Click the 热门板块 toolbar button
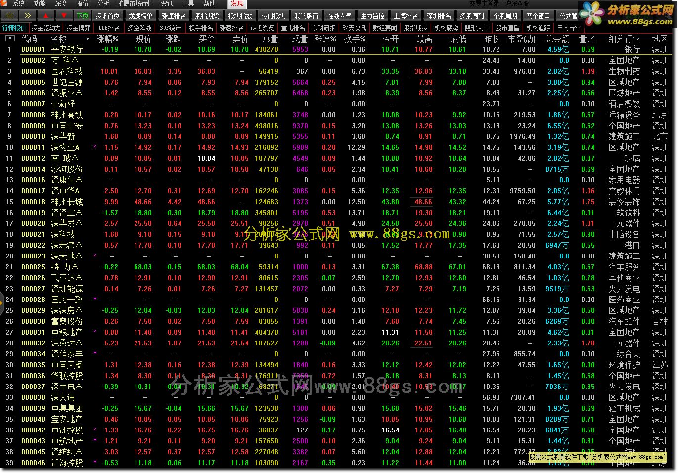Viewport: 678px width, 473px height. point(273,16)
